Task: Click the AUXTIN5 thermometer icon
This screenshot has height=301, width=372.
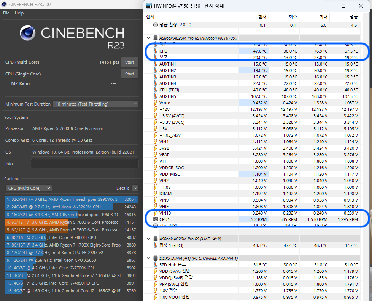Action: (156, 96)
